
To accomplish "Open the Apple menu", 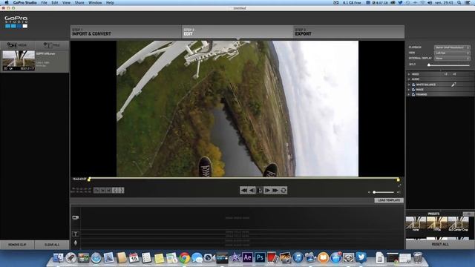I will click(x=7, y=2).
